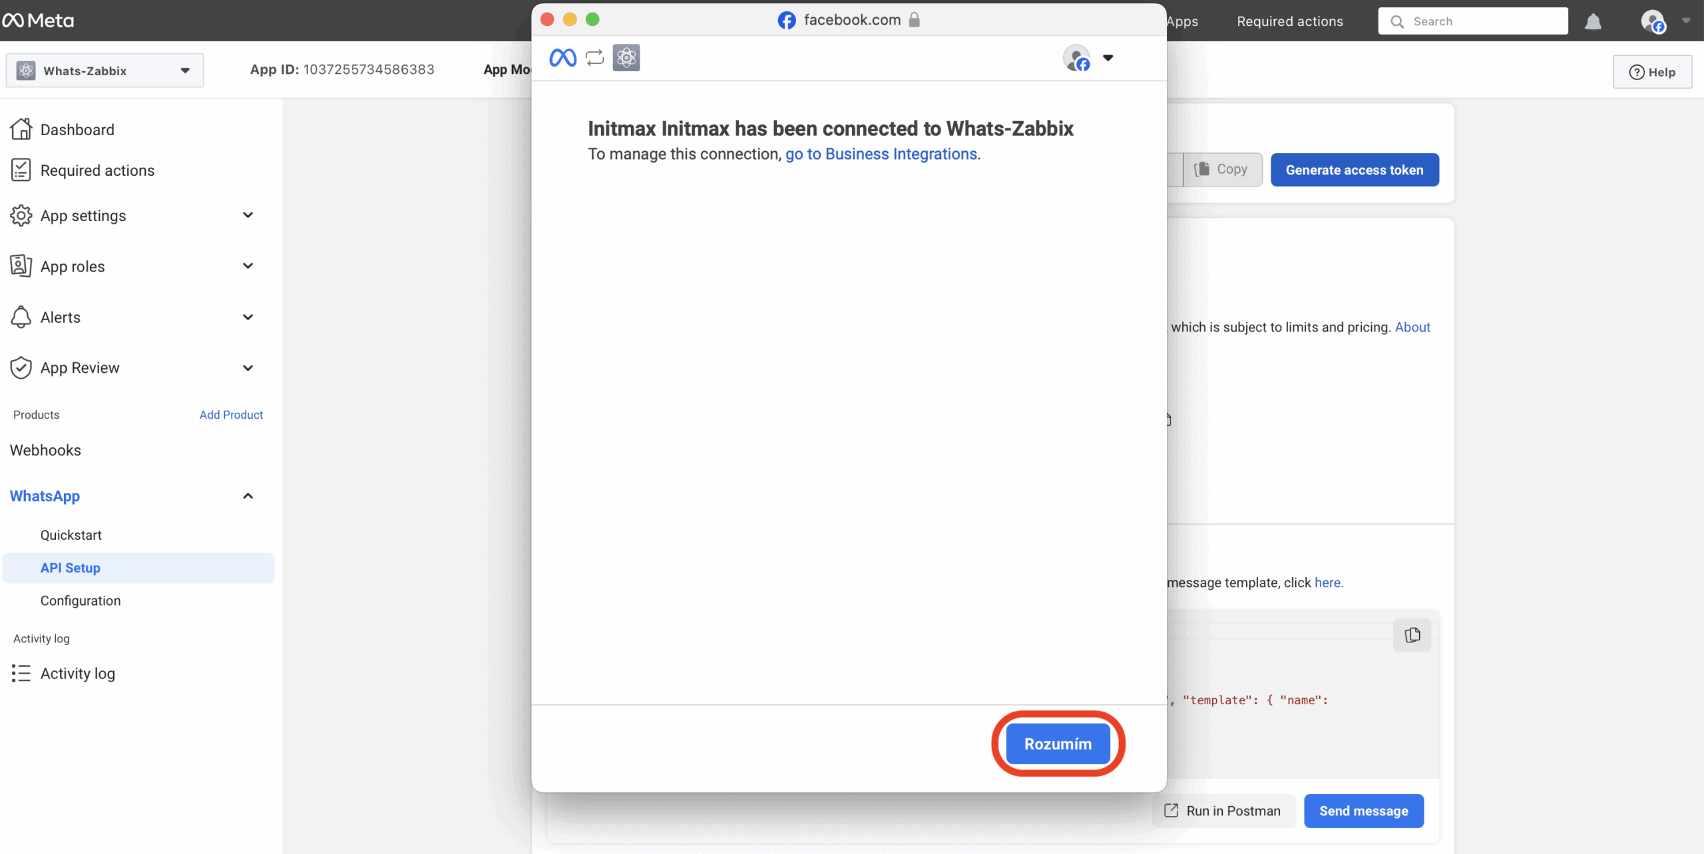Copy the code snippet using the clipboard icon
This screenshot has height=854, width=1704.
1412,635
